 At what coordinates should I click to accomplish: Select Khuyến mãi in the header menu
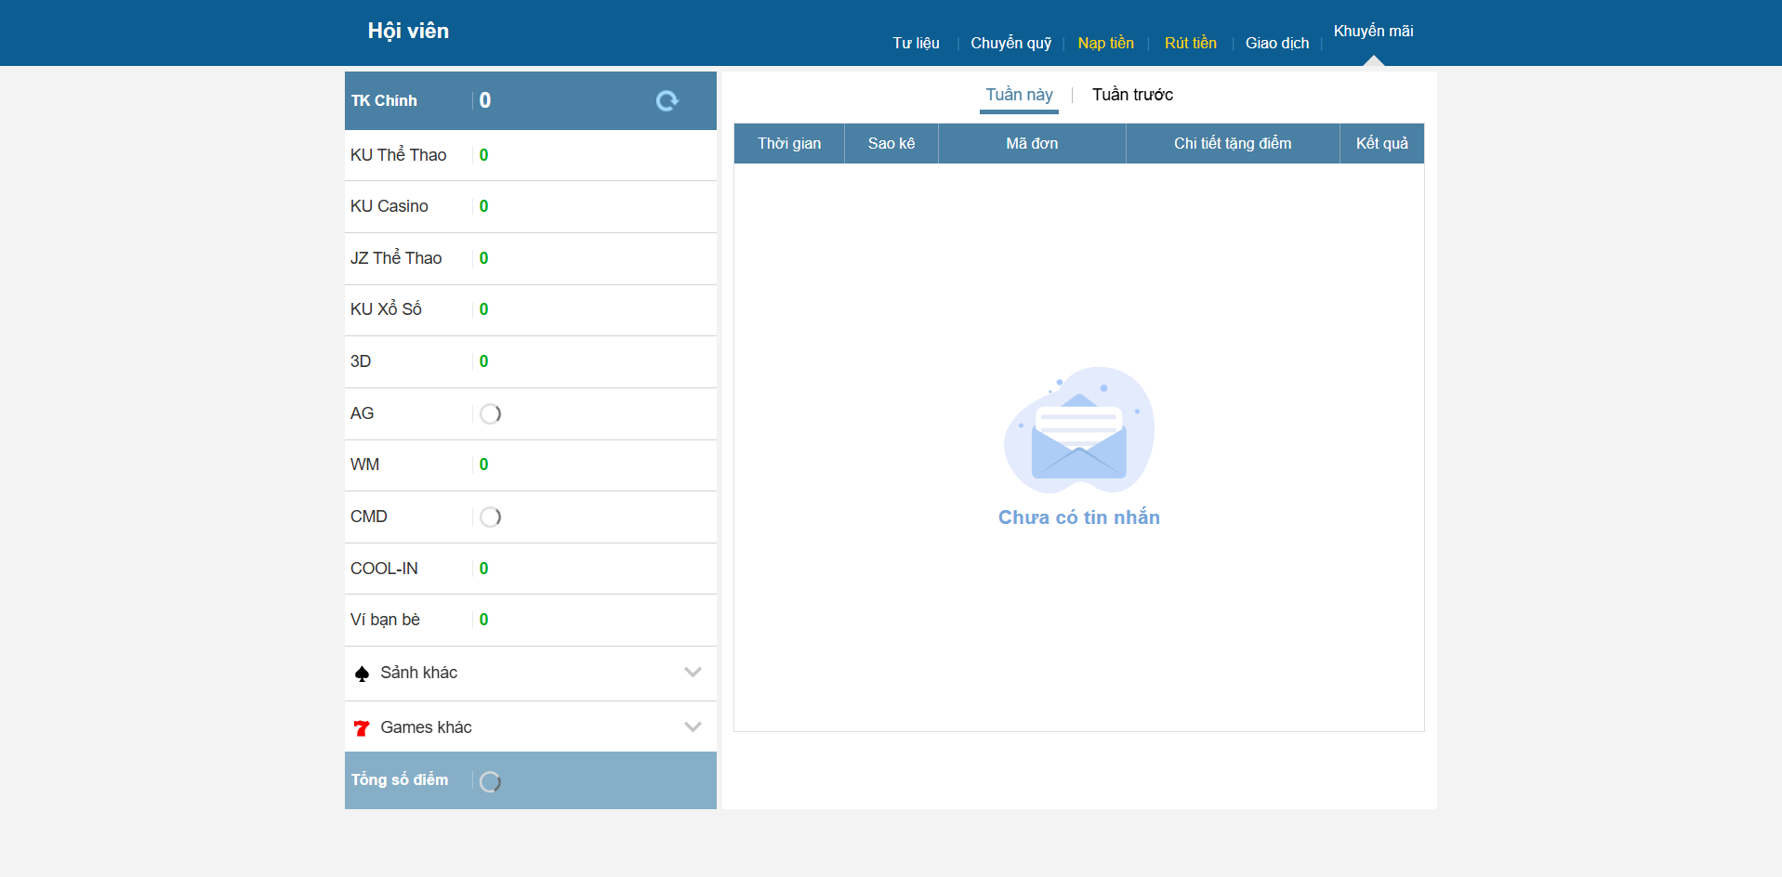[x=1373, y=32]
